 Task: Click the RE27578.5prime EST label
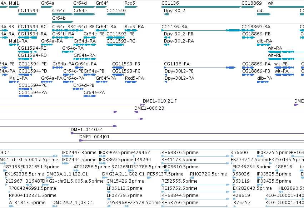tap(143, 203)
